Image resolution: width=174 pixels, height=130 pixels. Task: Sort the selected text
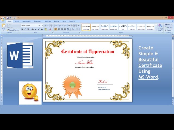coord(75,25)
